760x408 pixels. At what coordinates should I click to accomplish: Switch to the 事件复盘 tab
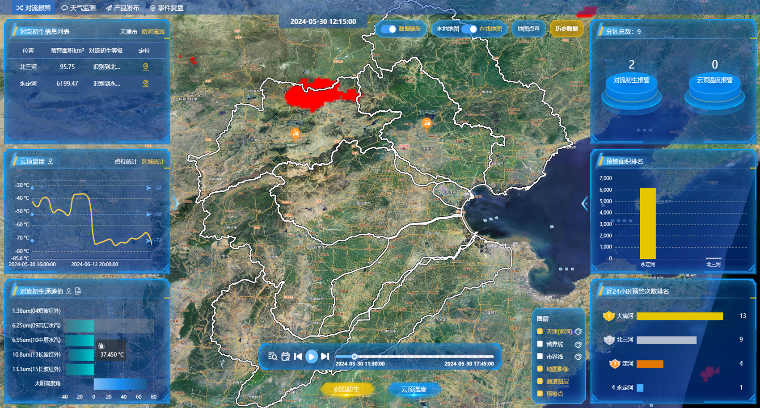point(167,8)
